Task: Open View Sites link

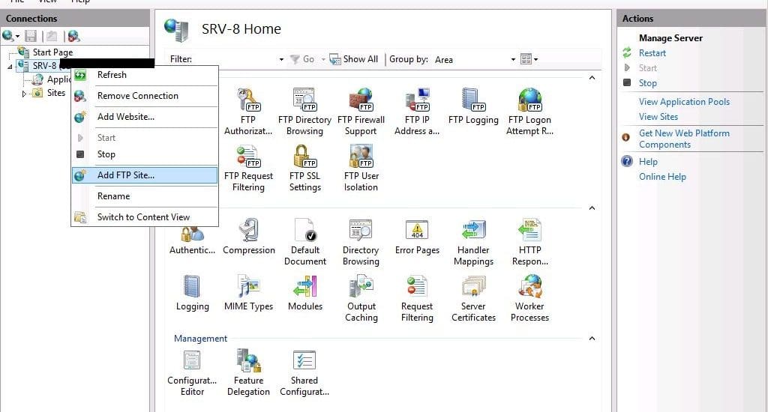Action: (x=658, y=117)
